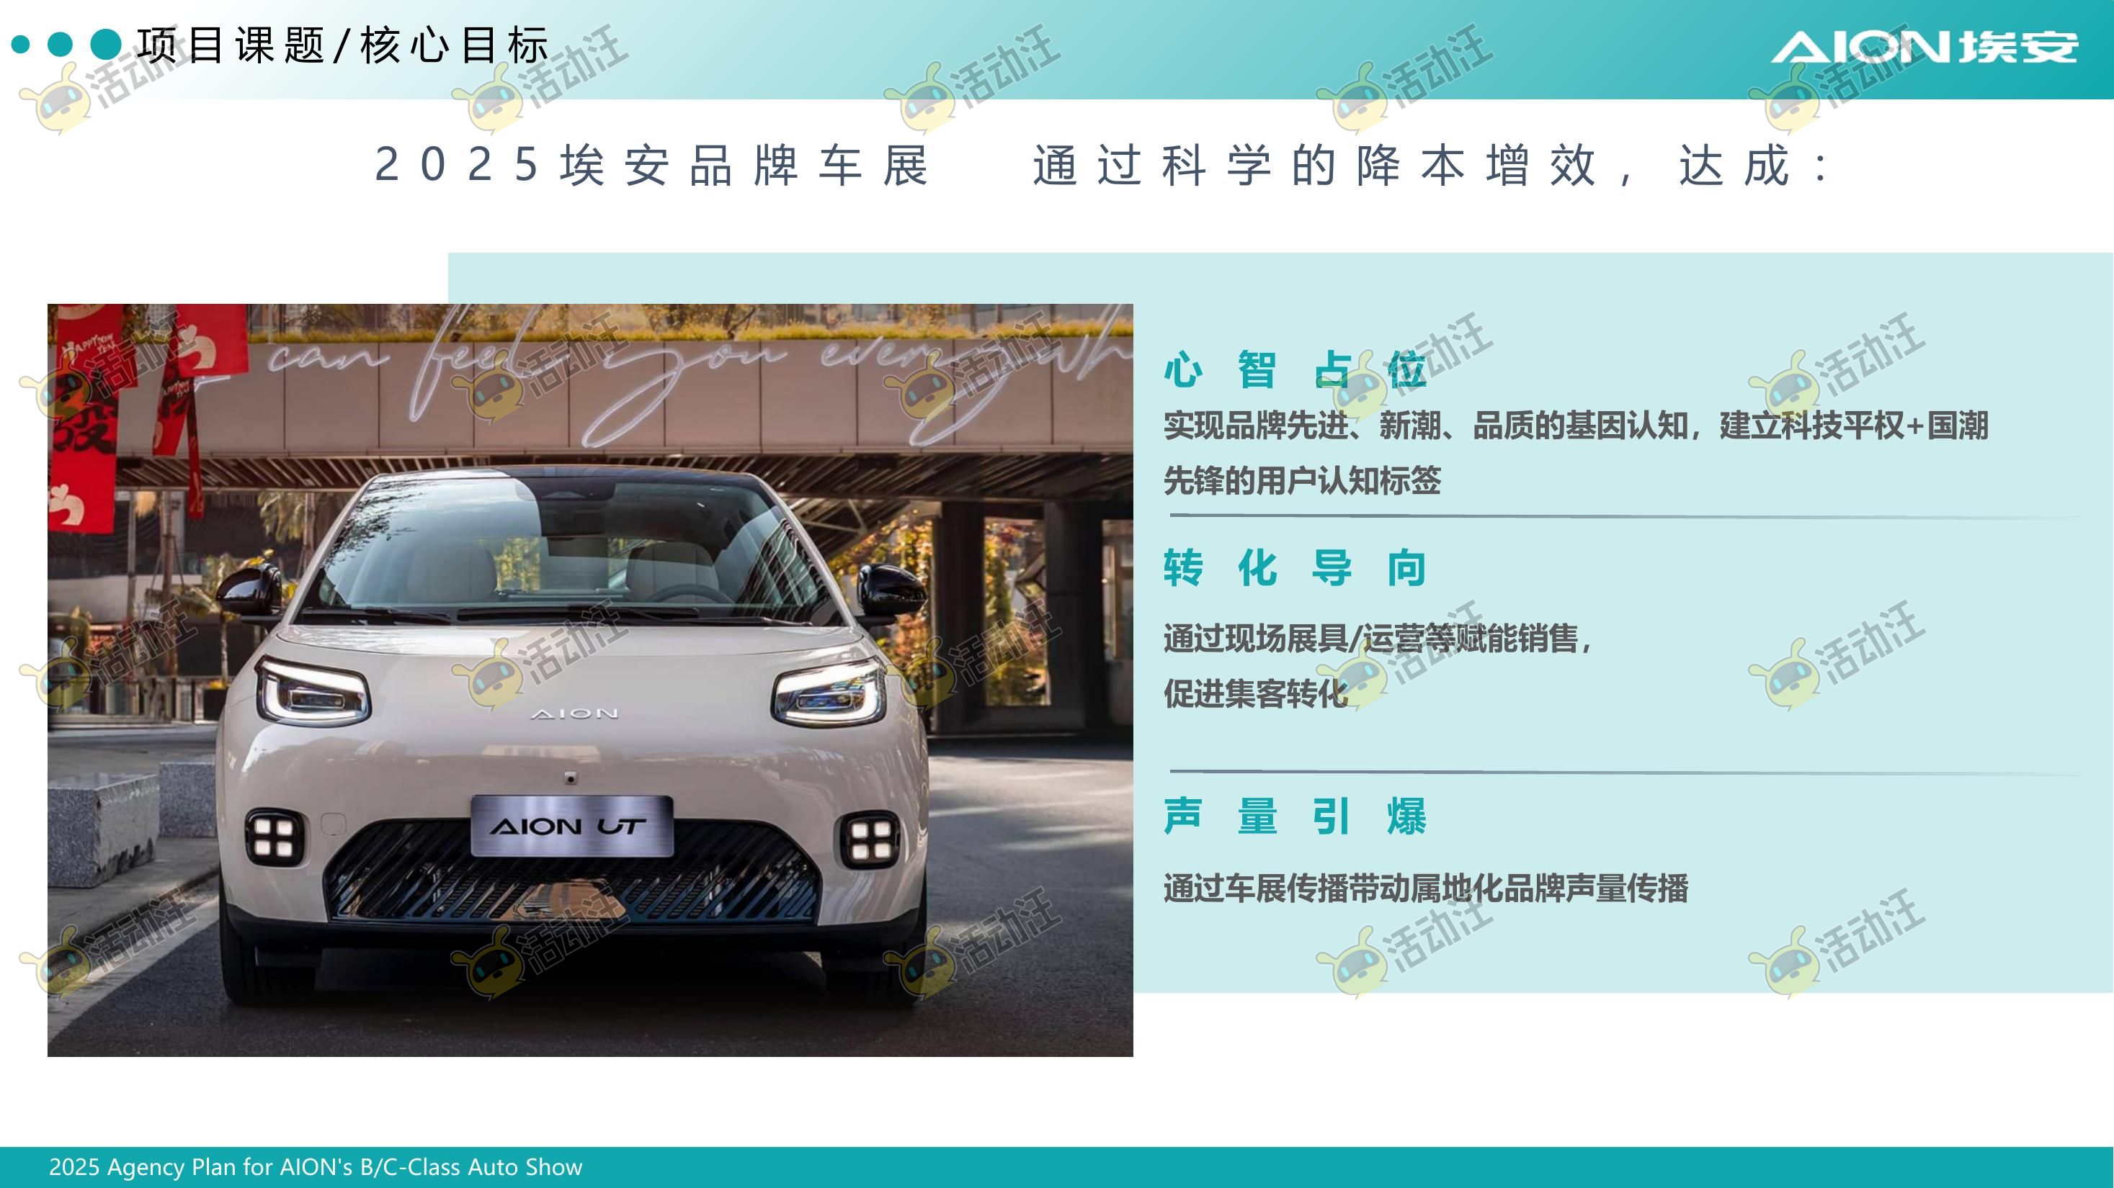
Task: Click the footer text 2025 Agency Plan for AION's B/C-Class Auto Show
Action: 315,1166
